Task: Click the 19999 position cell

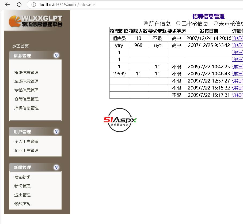Action: pyautogui.click(x=119, y=74)
